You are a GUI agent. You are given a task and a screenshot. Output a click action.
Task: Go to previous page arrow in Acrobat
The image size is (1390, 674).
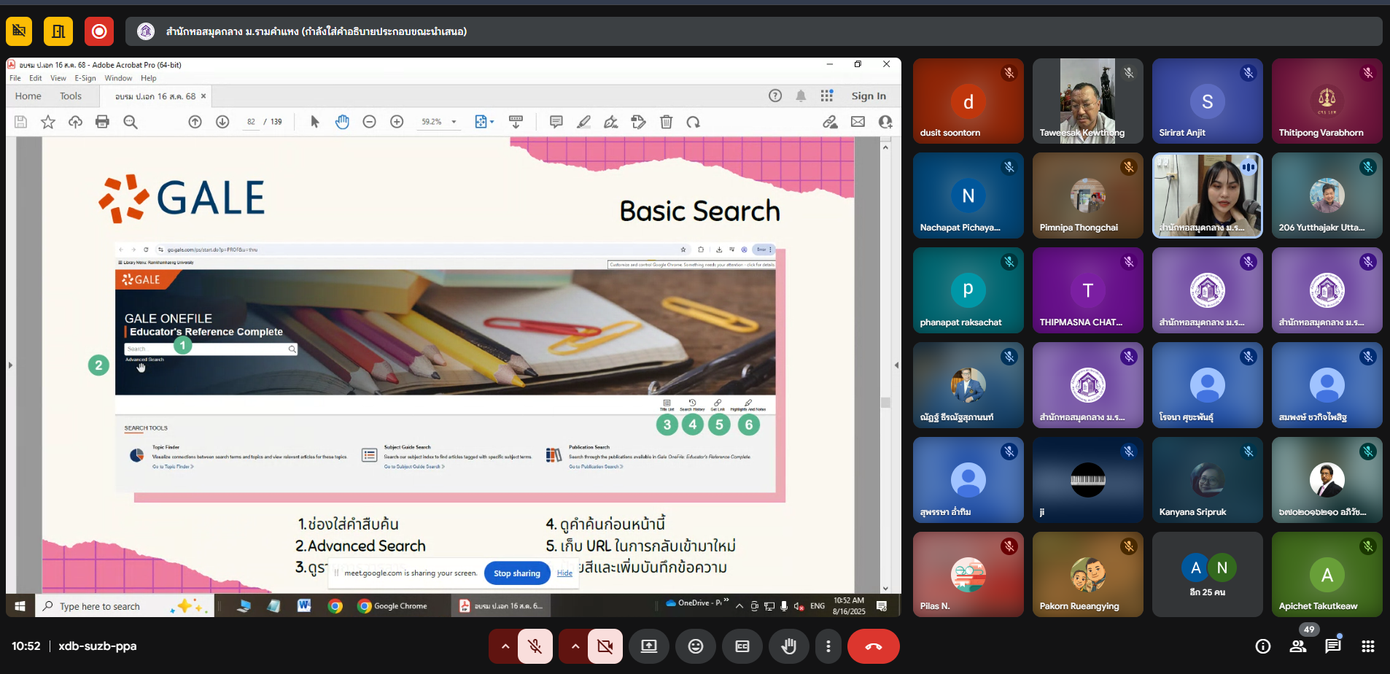tap(195, 122)
